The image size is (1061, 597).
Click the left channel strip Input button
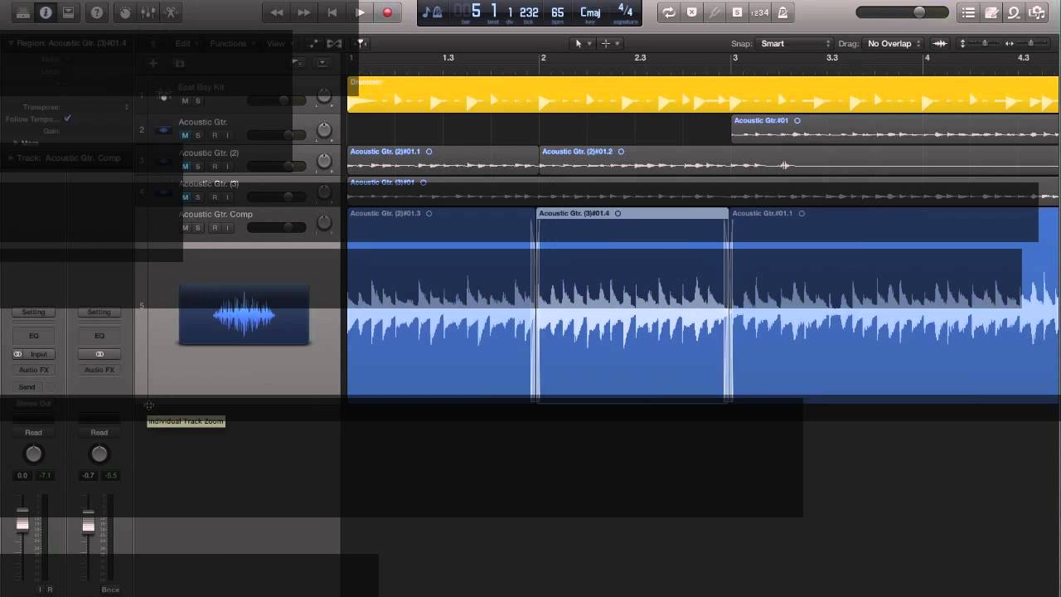[x=39, y=354]
